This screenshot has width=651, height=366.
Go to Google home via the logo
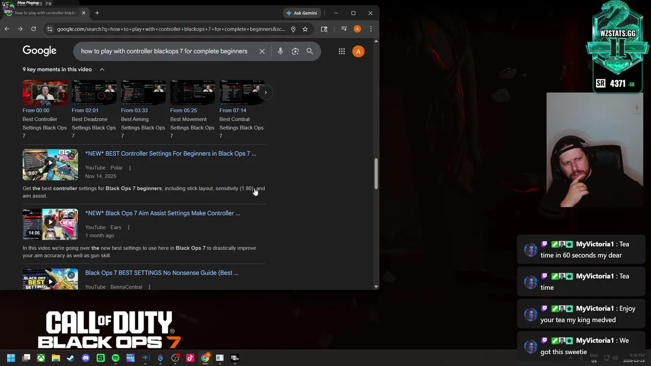pyautogui.click(x=39, y=51)
